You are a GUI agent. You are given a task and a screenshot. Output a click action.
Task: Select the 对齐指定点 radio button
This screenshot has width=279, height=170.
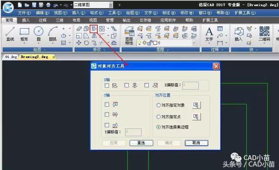click(158, 117)
